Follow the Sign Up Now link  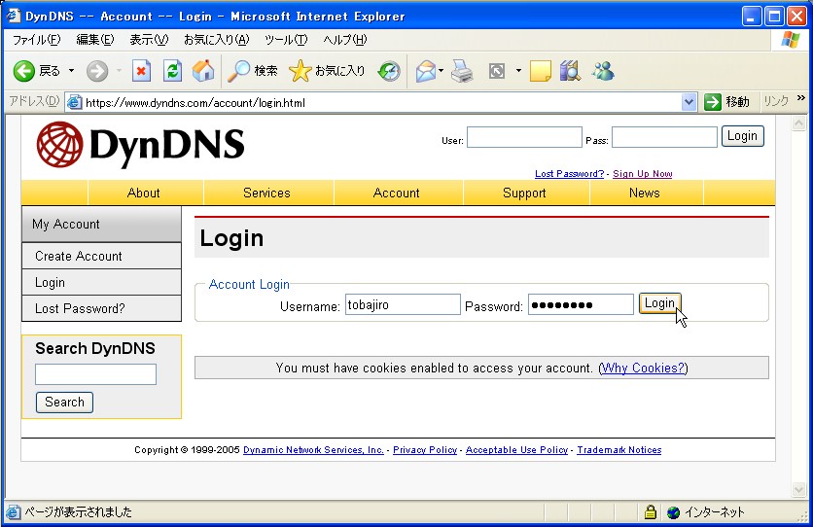pyautogui.click(x=643, y=174)
